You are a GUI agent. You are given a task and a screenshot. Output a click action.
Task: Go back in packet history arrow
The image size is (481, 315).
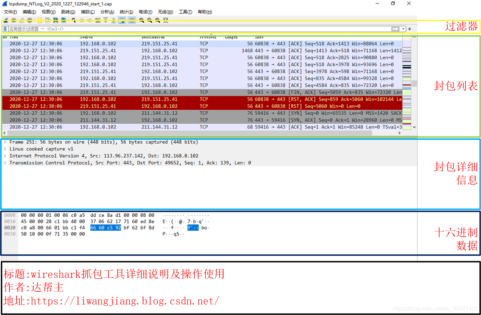point(82,20)
